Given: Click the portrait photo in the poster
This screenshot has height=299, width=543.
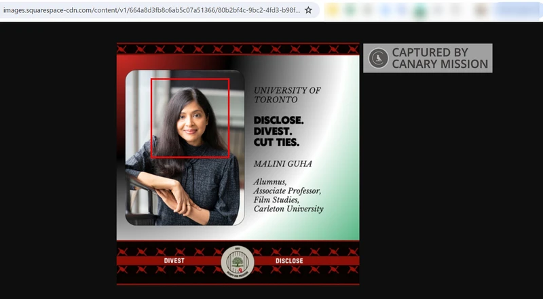Looking at the screenshot, I should point(185,148).
